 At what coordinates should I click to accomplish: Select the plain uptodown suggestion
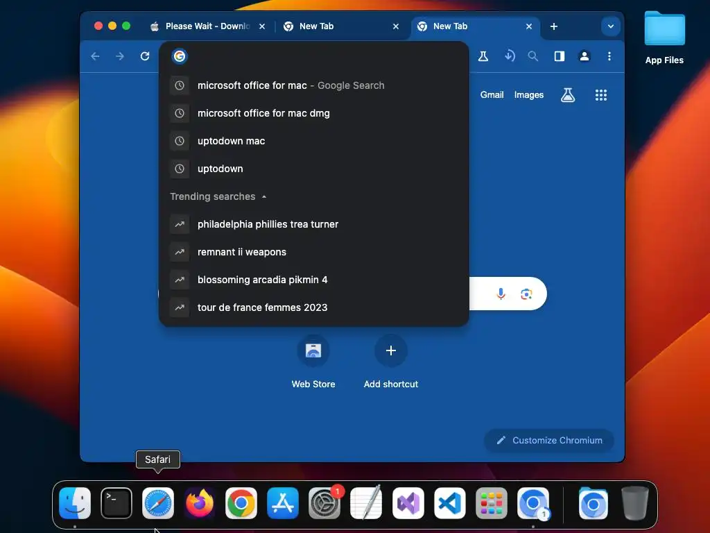(x=314, y=169)
